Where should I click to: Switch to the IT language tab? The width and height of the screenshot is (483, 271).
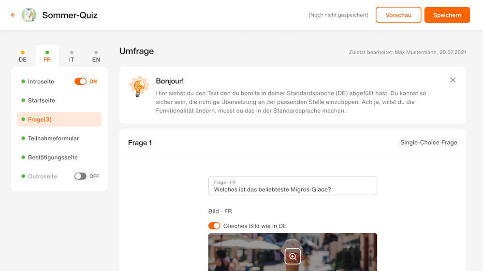coord(72,56)
